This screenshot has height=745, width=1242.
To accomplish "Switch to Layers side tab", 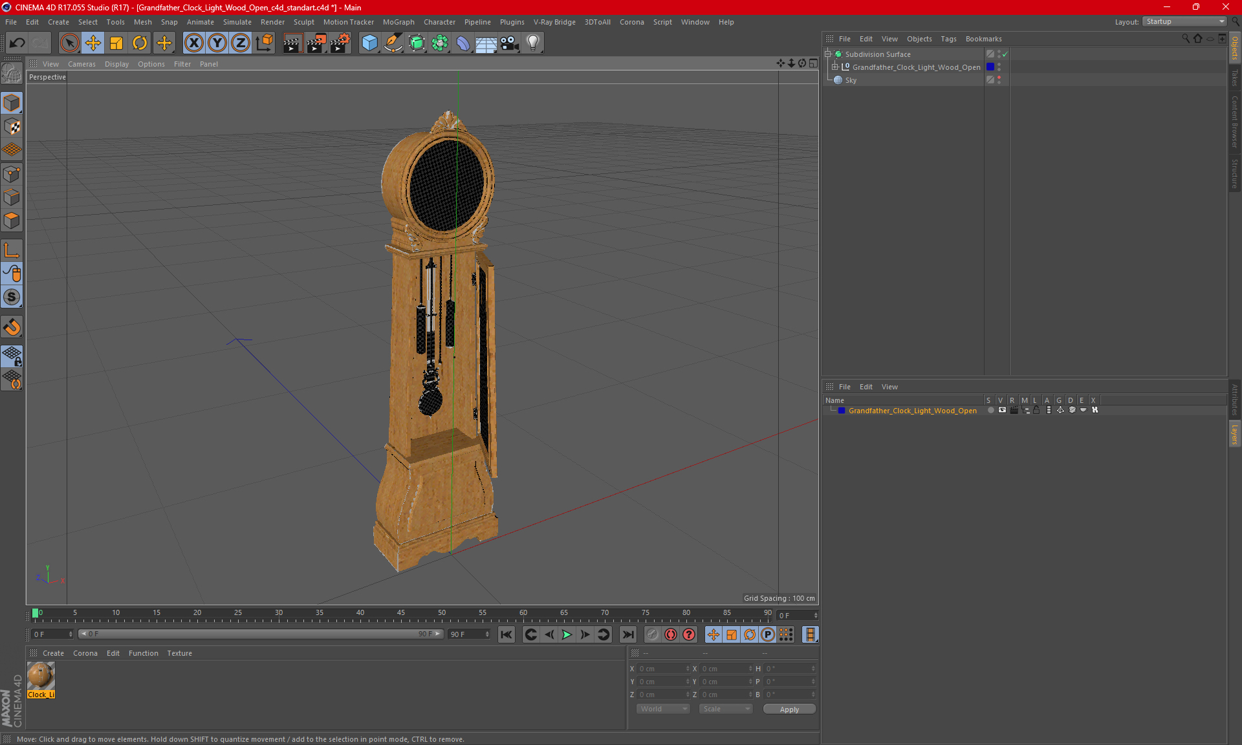I will point(1235,434).
